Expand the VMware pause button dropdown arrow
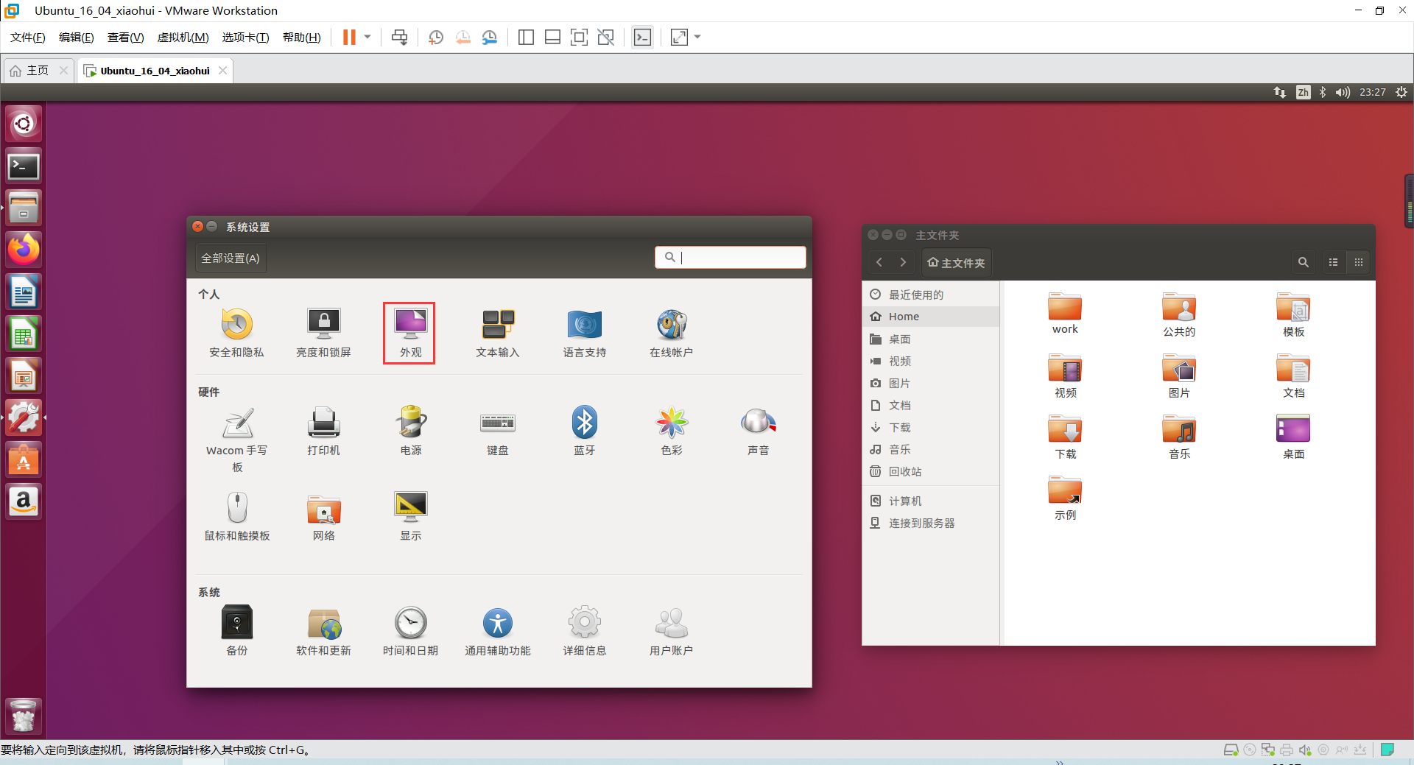This screenshot has height=765, width=1414. (367, 37)
